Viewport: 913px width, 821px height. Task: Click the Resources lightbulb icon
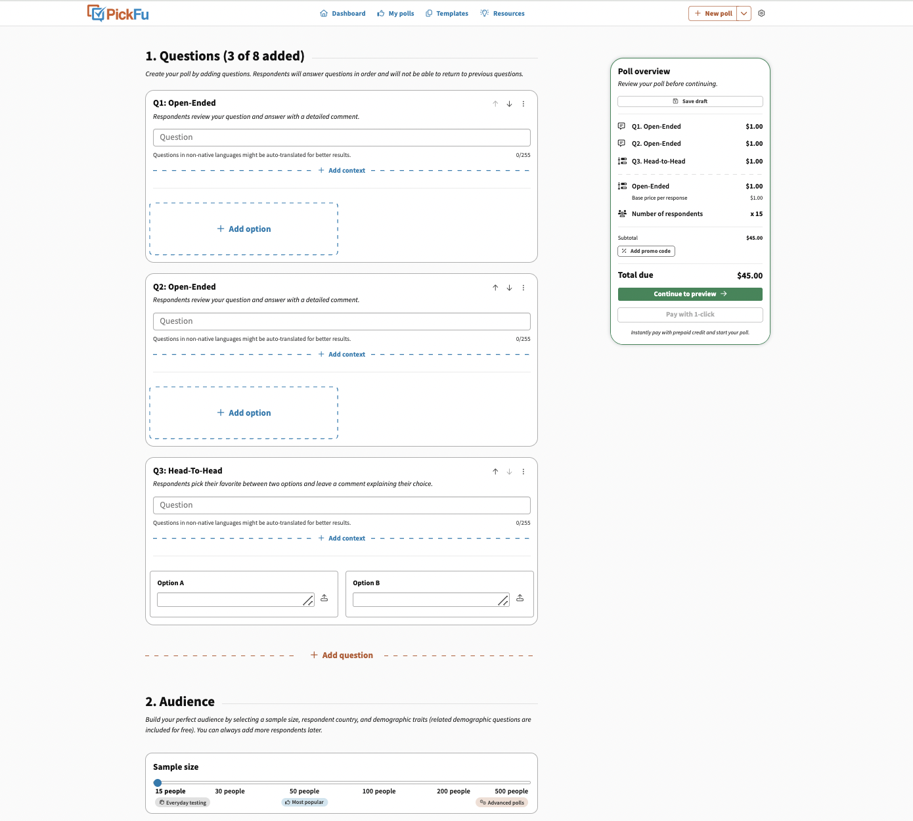click(484, 13)
